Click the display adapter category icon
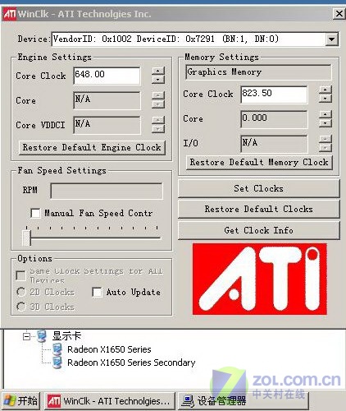346x411 pixels. (42, 336)
